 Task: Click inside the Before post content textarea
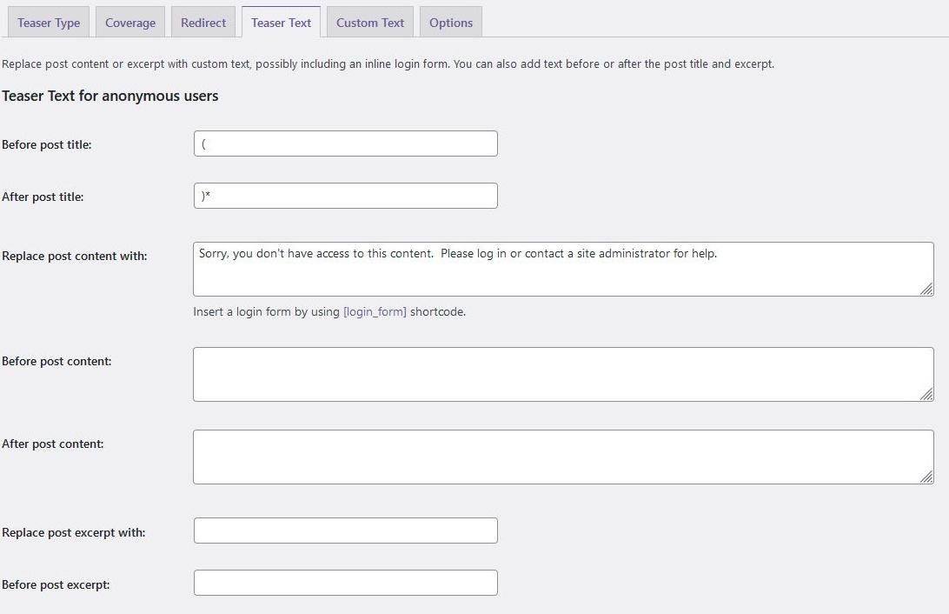tap(562, 374)
